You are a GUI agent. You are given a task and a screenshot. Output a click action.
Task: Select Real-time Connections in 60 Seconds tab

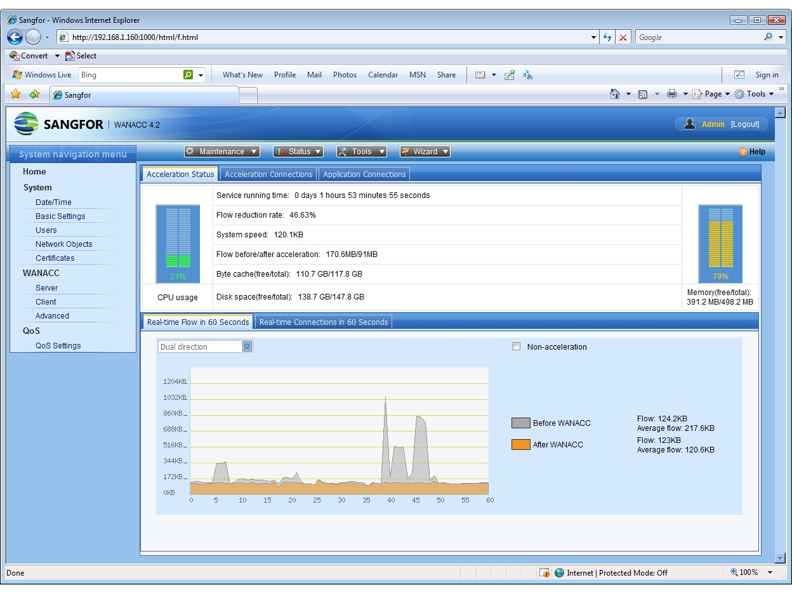(x=324, y=322)
